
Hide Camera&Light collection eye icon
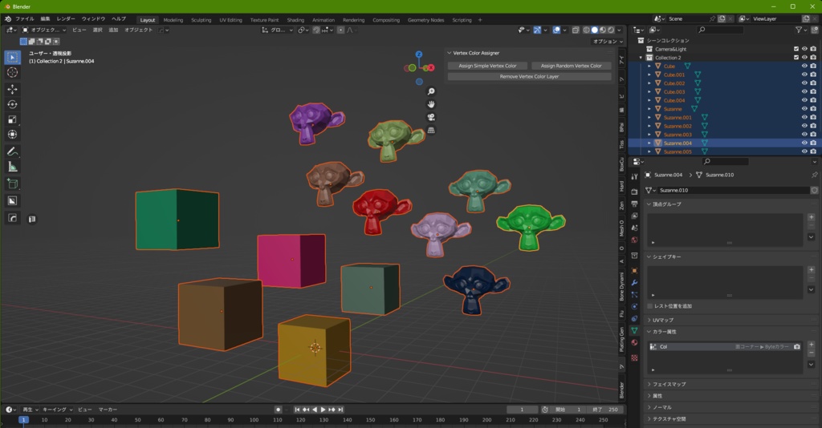point(804,49)
